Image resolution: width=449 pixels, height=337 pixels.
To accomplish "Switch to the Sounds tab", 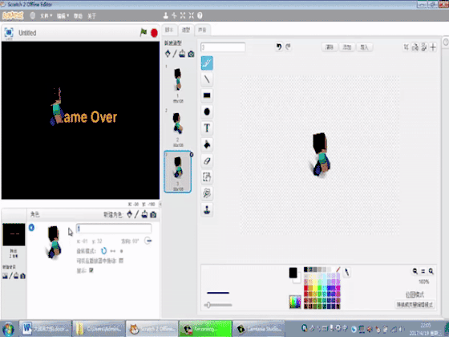I will coord(202,30).
